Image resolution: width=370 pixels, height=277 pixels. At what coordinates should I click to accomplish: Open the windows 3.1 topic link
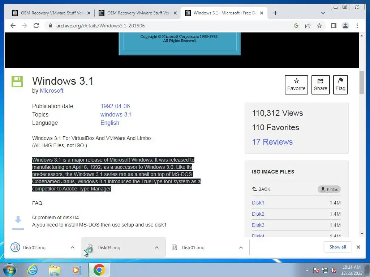(x=116, y=114)
